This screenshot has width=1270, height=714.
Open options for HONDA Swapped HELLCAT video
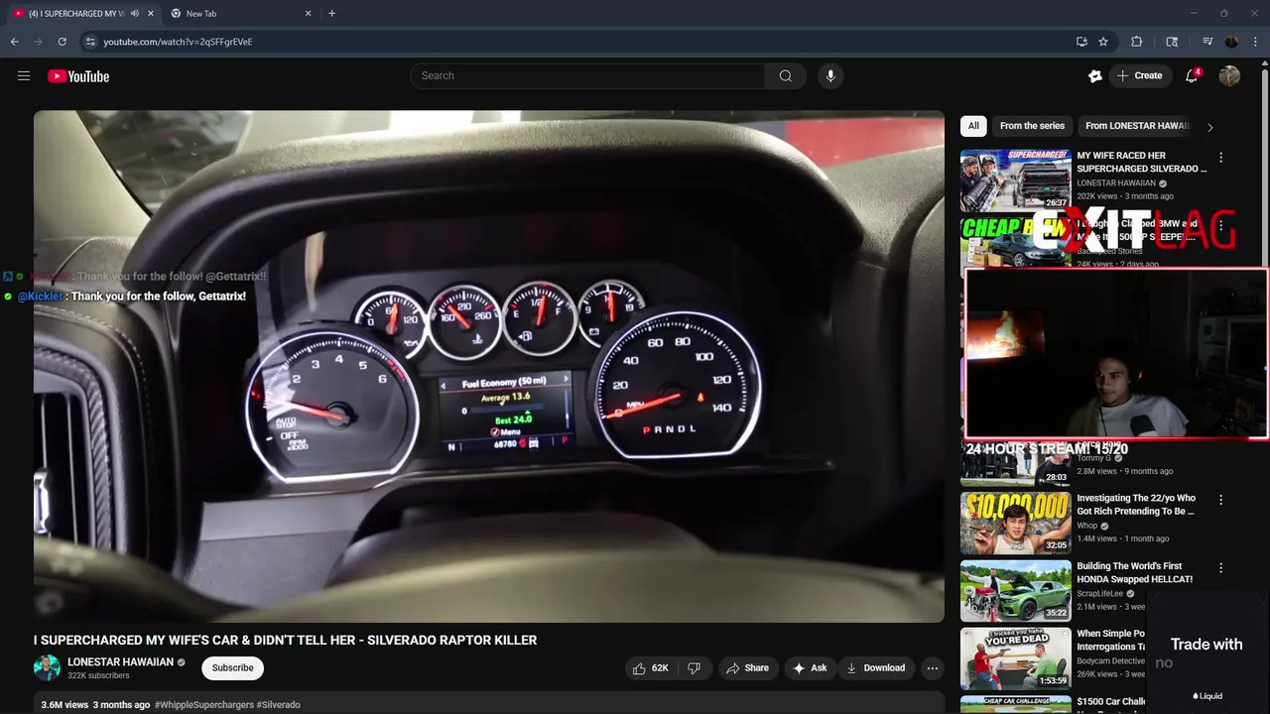coord(1221,568)
